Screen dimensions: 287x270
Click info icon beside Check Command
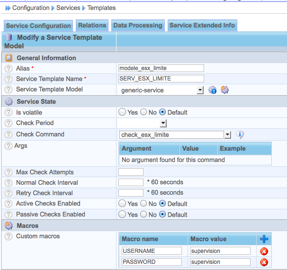click(x=240, y=135)
